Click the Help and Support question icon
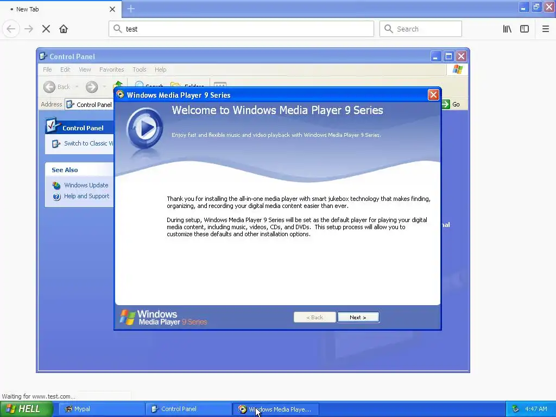Image resolution: width=556 pixels, height=417 pixels. pyautogui.click(x=56, y=197)
